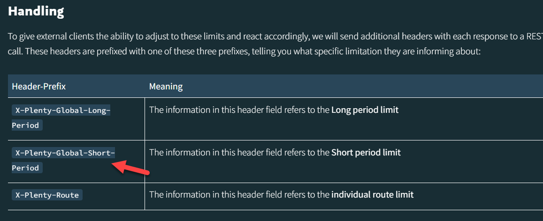Screen dimensions: 543x221
Task: Click the bold Short period limit text
Action: [366, 152]
